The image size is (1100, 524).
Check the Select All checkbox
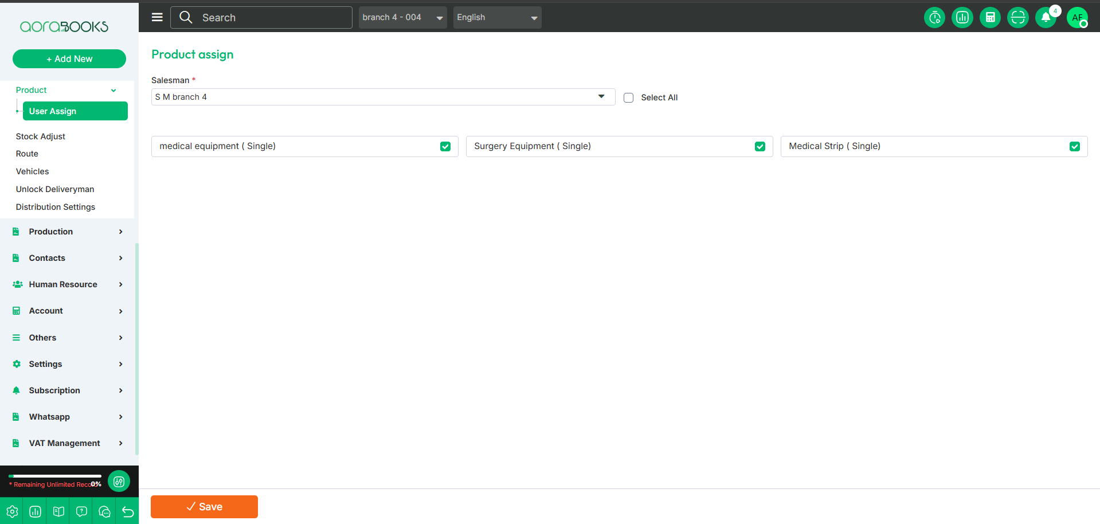point(629,97)
